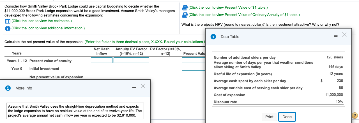Viewport: 359px width, 123px height.
Task: Click the 'Data Table' dialog title
Action: point(230,37)
